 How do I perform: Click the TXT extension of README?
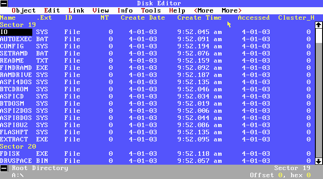click(42, 60)
